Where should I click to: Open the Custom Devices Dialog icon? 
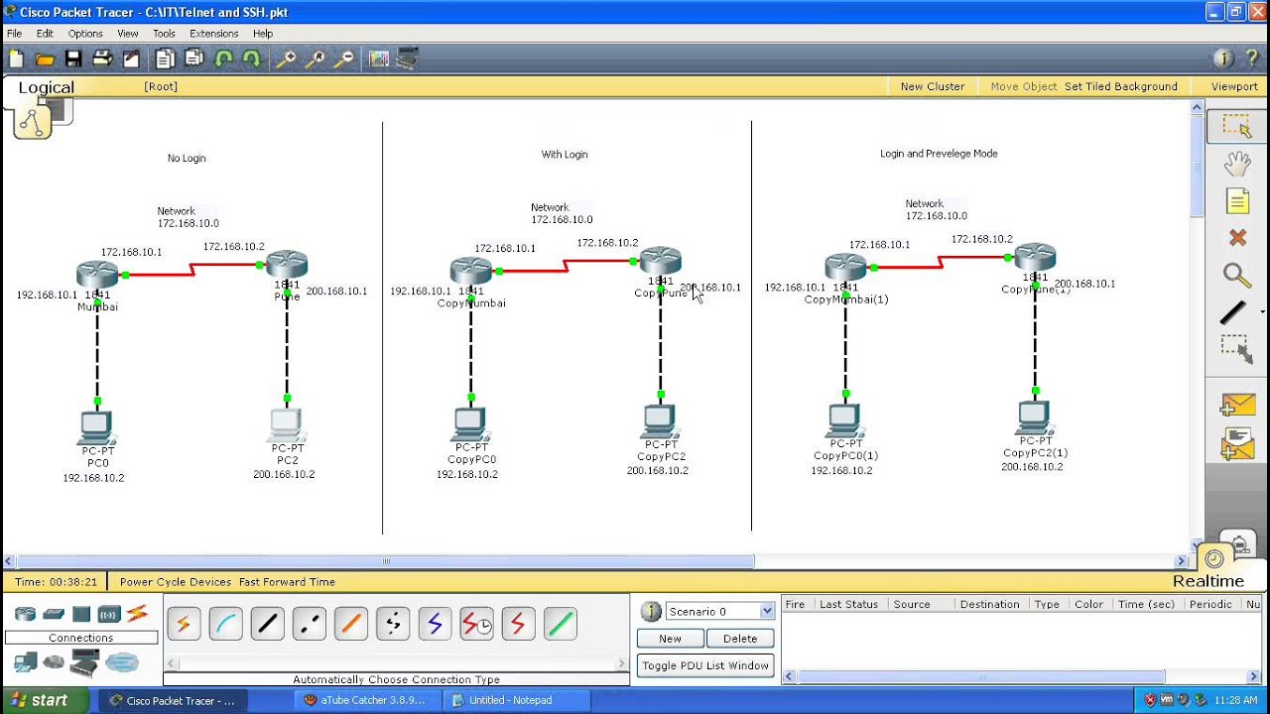407,59
